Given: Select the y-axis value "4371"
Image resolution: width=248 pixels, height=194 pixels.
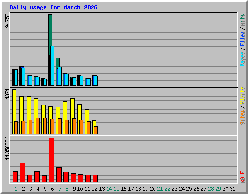Looking at the screenshot, I should pos(7,94).
